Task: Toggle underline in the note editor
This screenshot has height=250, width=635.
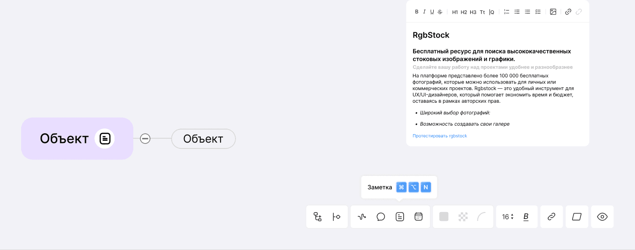Action: point(432,12)
